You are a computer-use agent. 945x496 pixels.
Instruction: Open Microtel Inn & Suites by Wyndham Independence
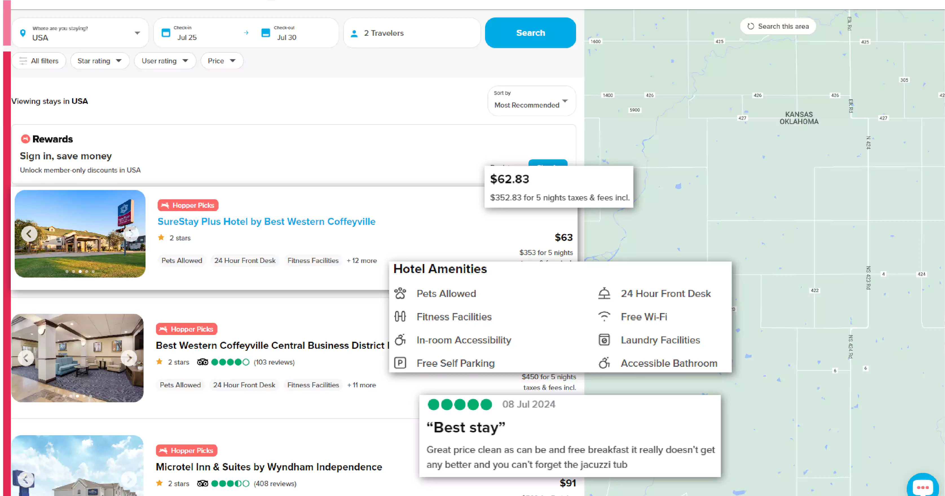[x=269, y=467]
